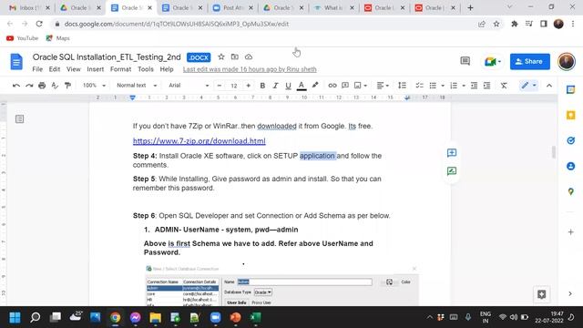Hide the side panel arrow
The height and width of the screenshot is (328, 583).
[x=570, y=293]
